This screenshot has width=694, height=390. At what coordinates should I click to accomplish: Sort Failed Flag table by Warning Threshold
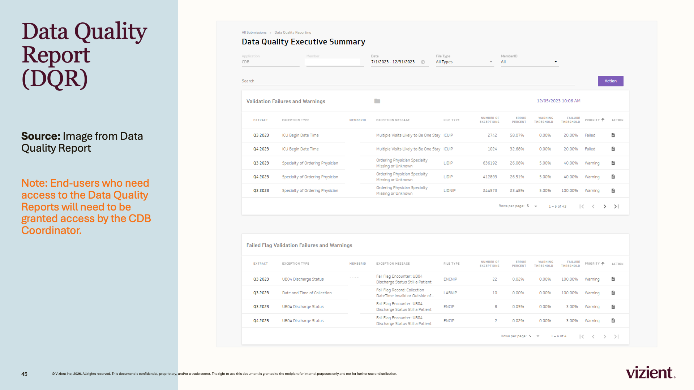[544, 264]
